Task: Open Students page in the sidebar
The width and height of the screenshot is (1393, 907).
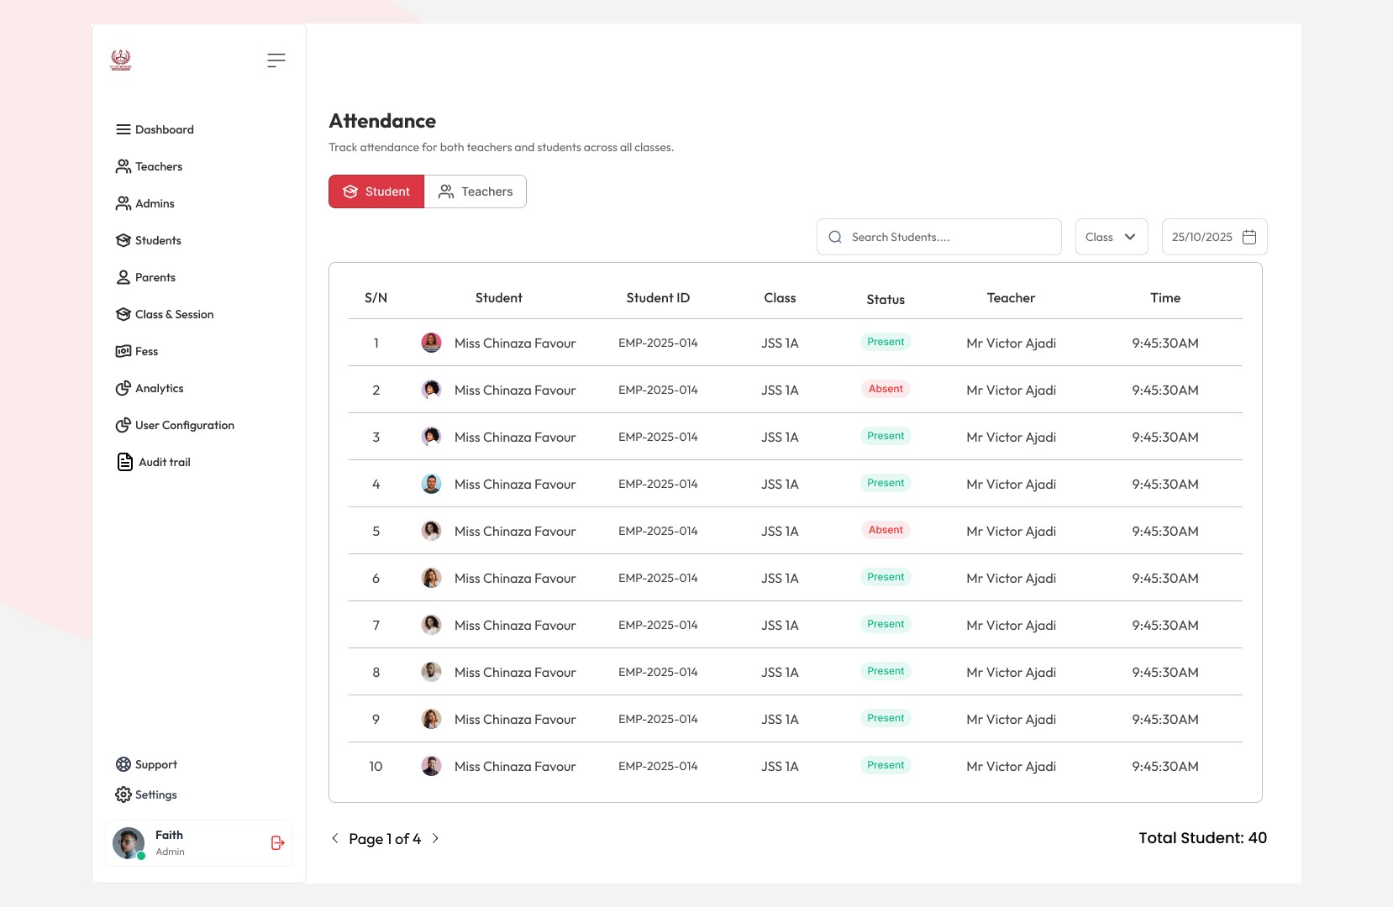Action: [x=149, y=240]
